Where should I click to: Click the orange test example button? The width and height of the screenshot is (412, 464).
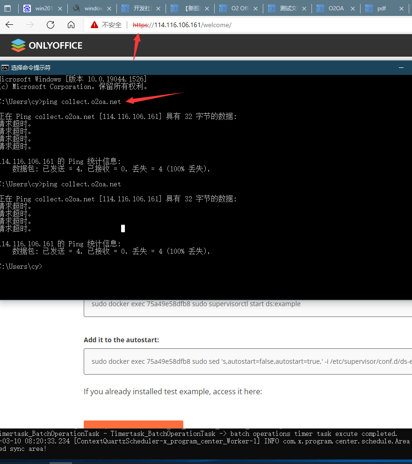(133, 424)
